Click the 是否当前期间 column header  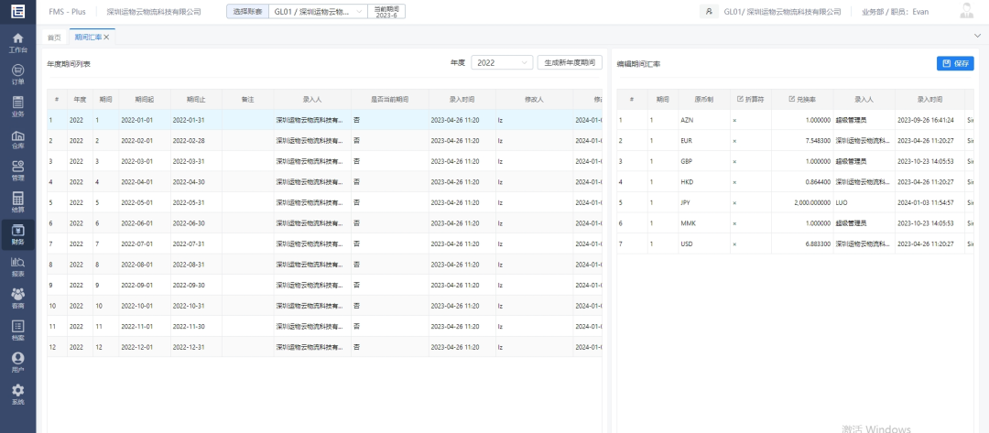point(389,100)
